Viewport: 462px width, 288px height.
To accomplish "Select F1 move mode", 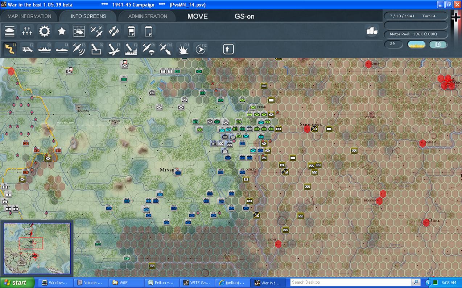I will [10, 49].
